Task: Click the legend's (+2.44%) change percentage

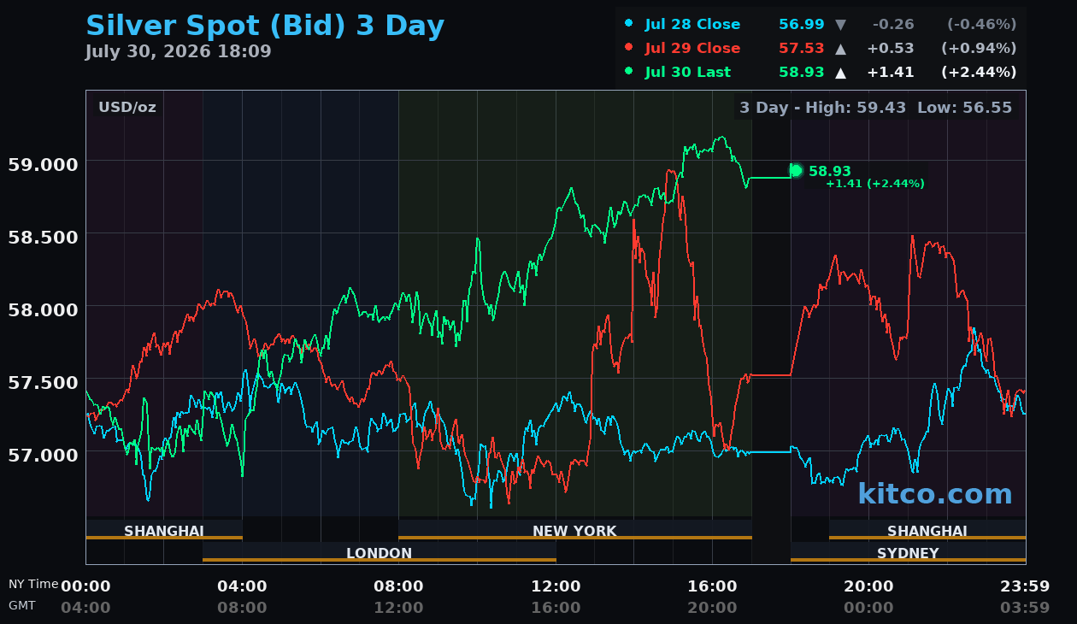Action: pos(979,72)
